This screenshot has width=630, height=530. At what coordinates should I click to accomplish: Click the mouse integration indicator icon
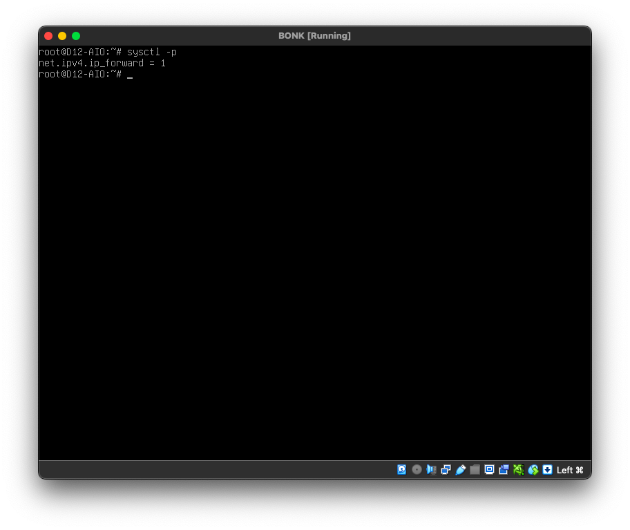(x=533, y=470)
